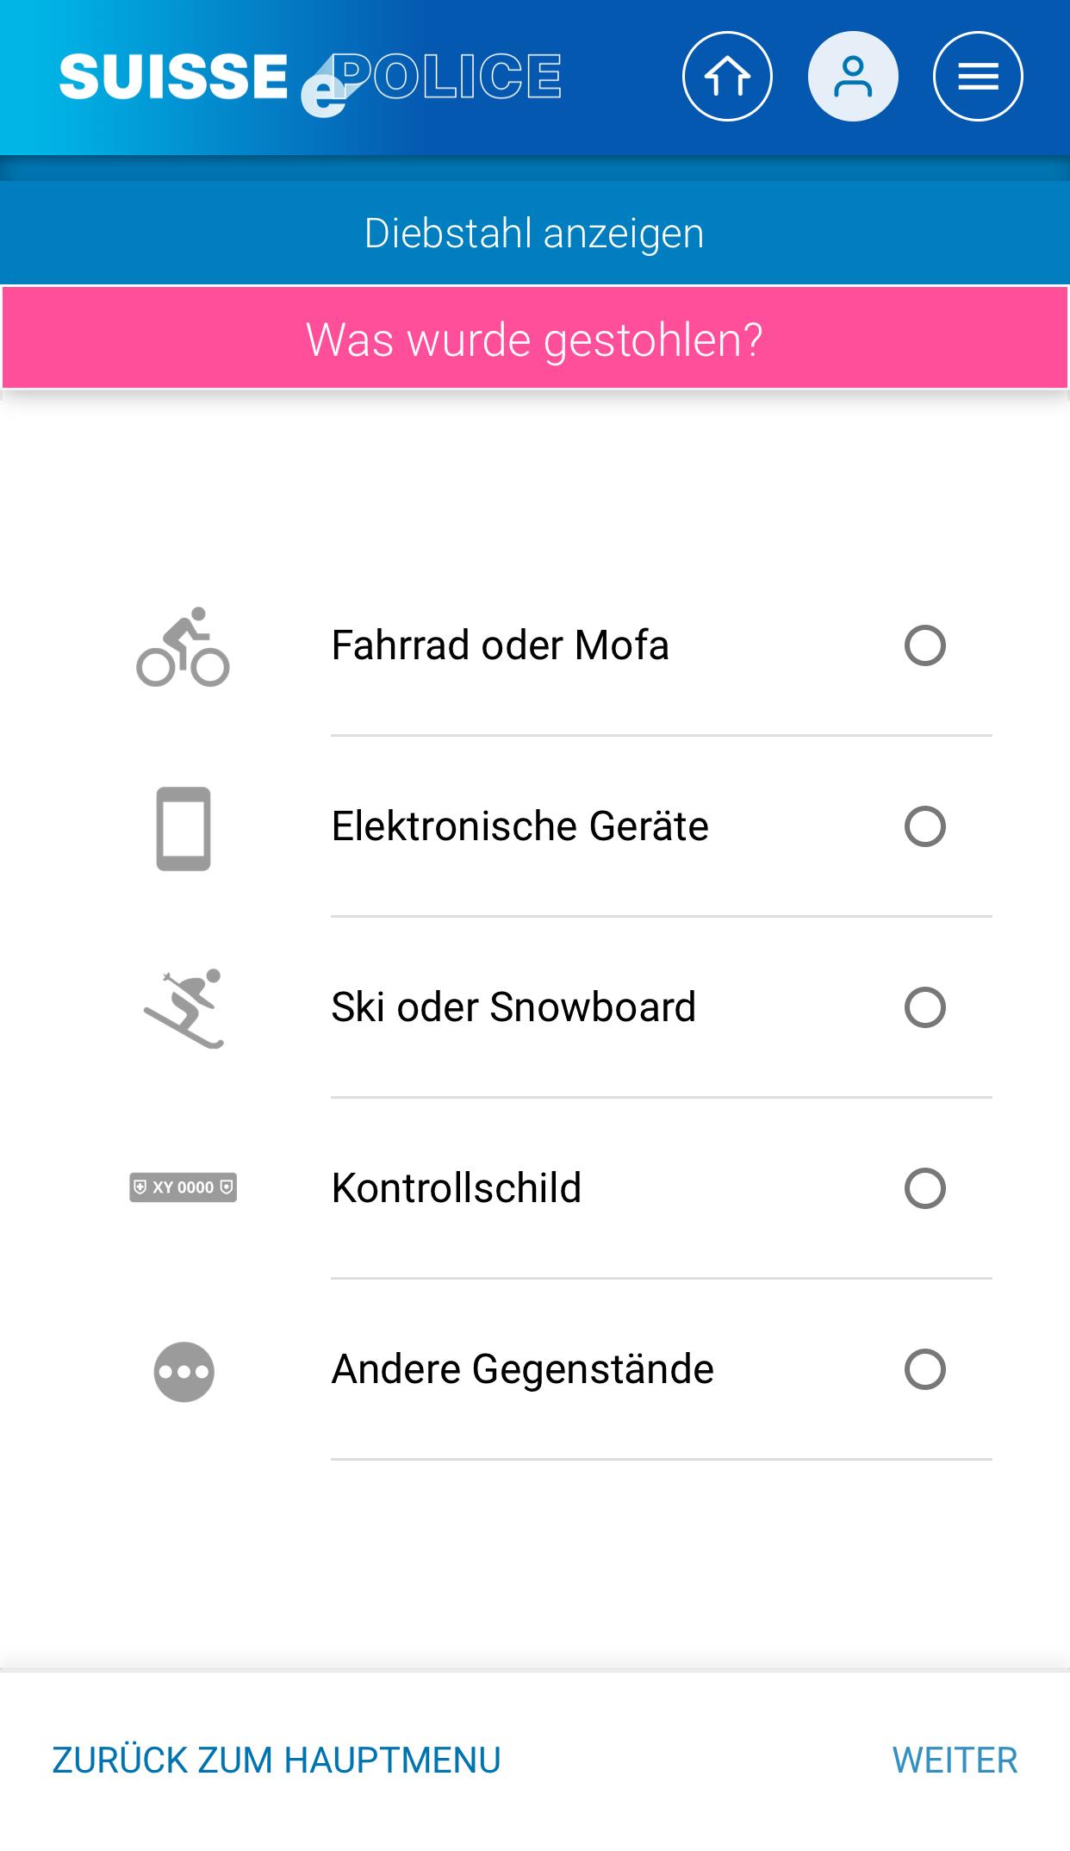Image resolution: width=1070 pixels, height=1851 pixels.
Task: Tap the Was wurde gestohlen? banner
Action: click(534, 340)
